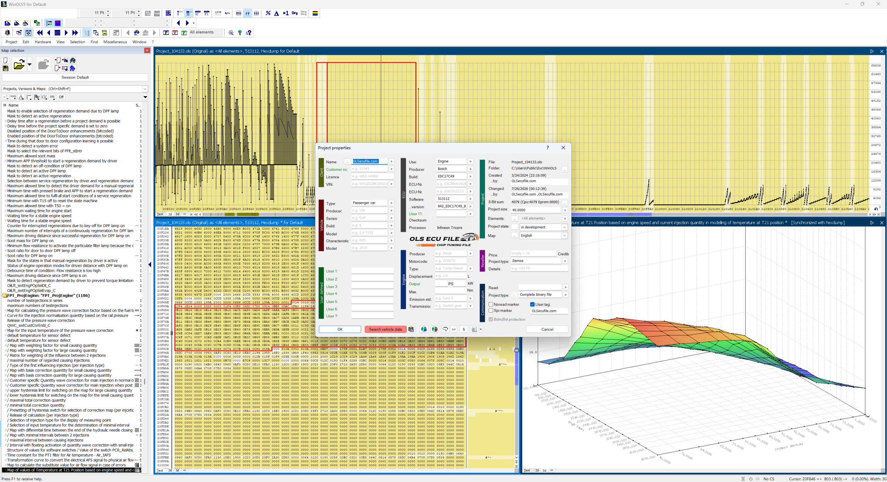
Task: Click OK in Project properties dialog
Action: tap(340, 329)
